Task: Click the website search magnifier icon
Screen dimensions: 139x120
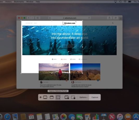Action: (x=113, y=23)
